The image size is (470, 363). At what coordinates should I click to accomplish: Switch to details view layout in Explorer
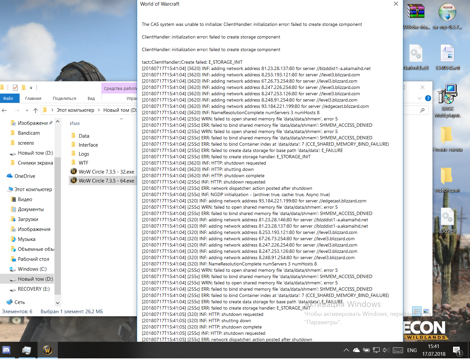pos(417,312)
